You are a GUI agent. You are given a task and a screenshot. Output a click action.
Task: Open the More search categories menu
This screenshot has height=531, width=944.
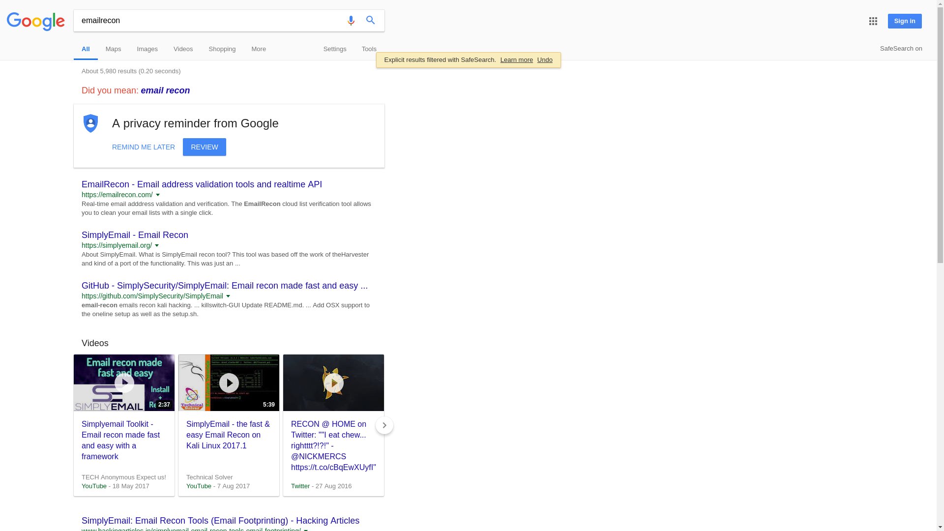(x=259, y=49)
